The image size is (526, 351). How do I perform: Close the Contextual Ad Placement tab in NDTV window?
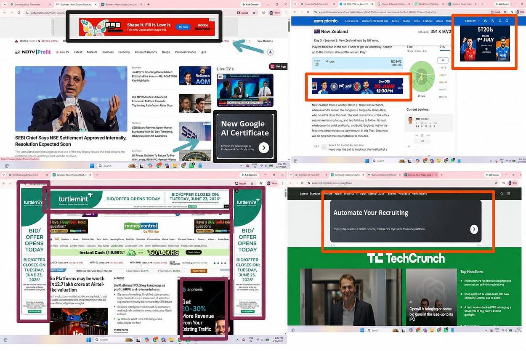(x=49, y=4)
